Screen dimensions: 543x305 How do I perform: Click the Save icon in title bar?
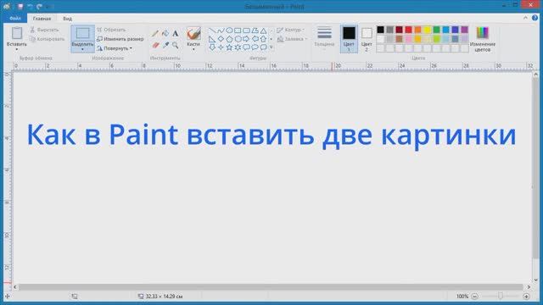(20, 7)
